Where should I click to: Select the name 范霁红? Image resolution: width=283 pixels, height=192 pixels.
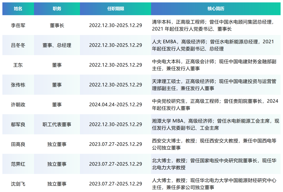(18, 164)
